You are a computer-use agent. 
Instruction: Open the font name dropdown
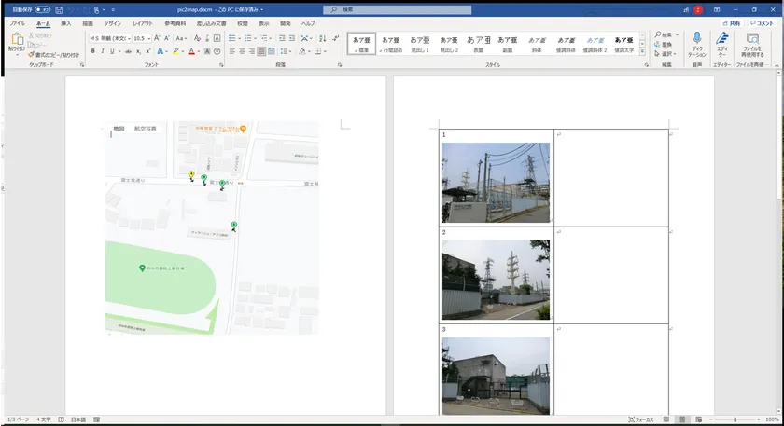pyautogui.click(x=129, y=38)
